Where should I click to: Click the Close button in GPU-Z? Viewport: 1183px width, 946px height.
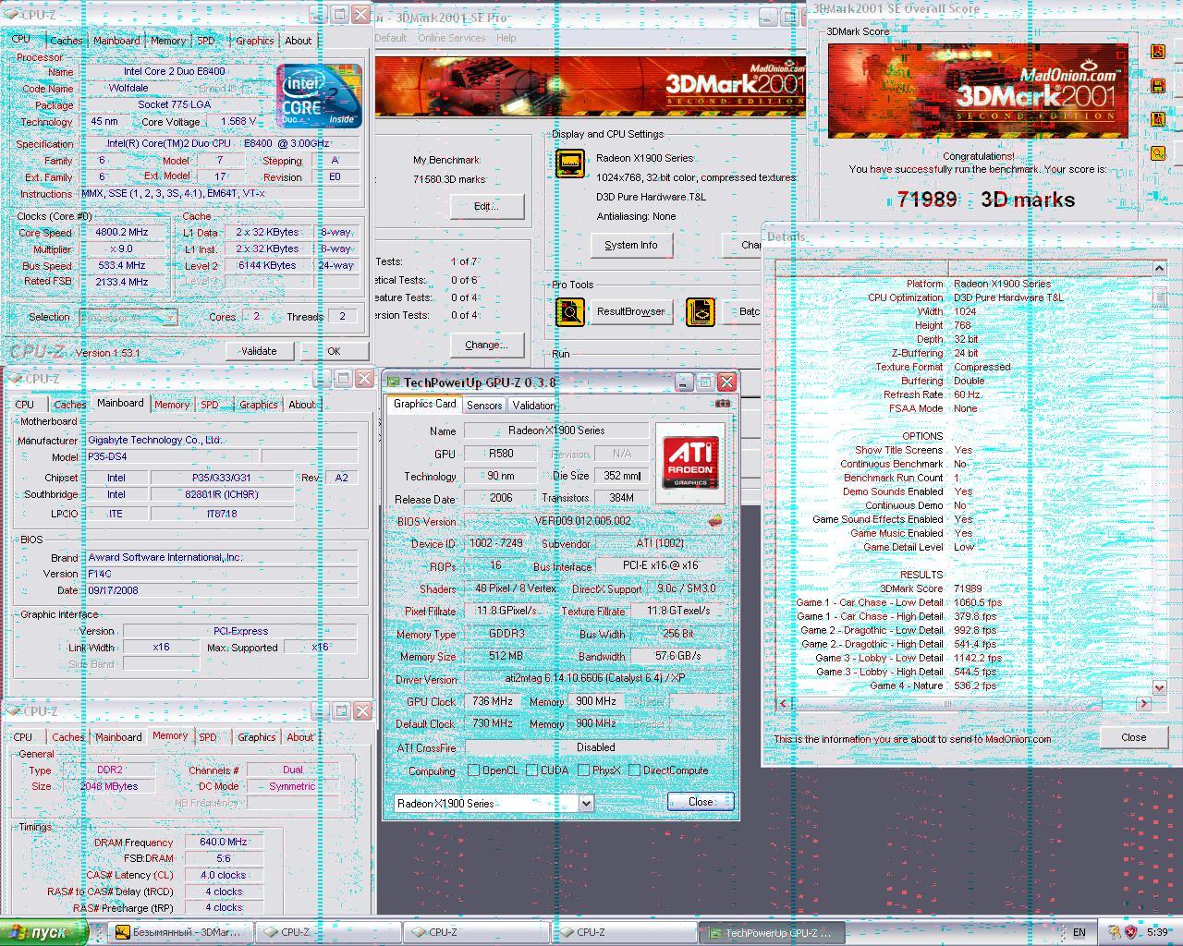coord(701,802)
